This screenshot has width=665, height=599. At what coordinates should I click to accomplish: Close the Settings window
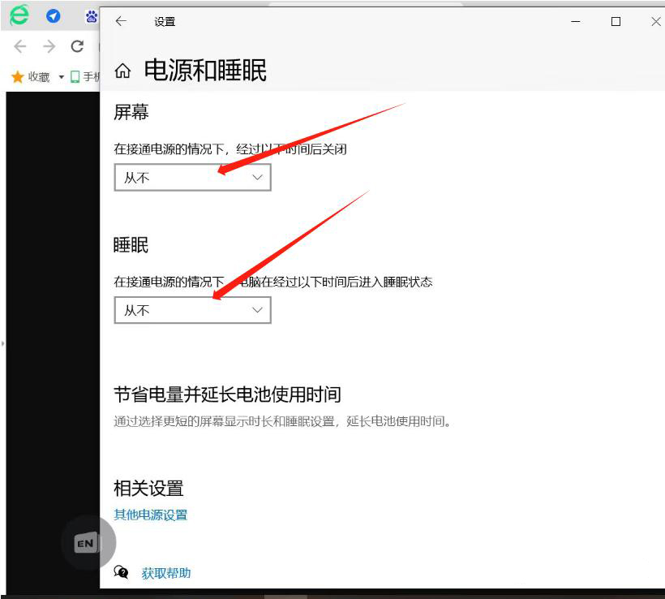coord(656,21)
